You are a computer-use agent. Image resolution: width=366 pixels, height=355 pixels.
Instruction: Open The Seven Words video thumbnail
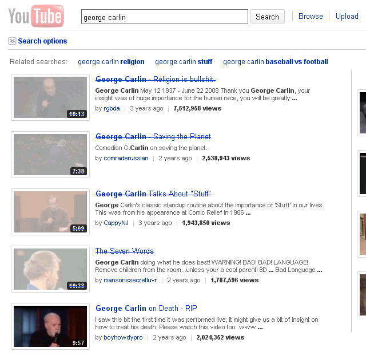[50, 269]
